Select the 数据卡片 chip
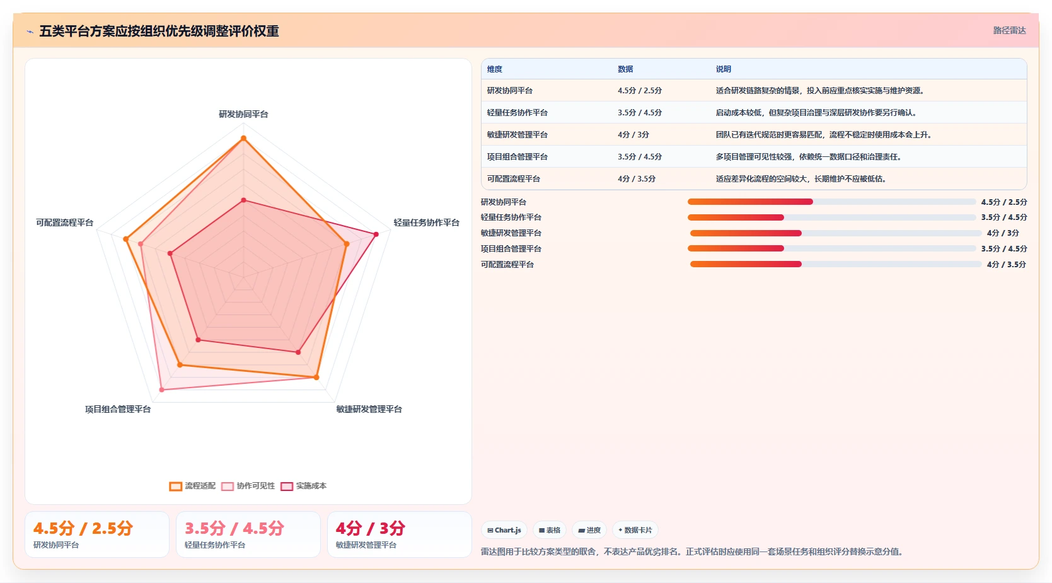 [635, 530]
